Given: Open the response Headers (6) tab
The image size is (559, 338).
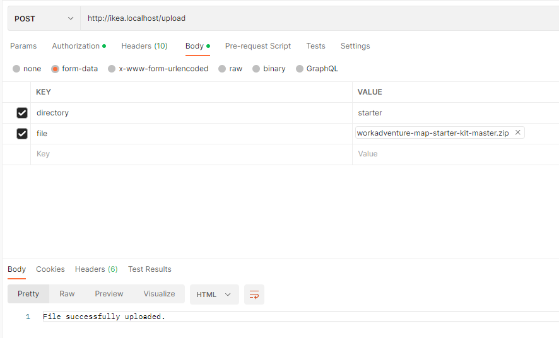Looking at the screenshot, I should (x=97, y=269).
